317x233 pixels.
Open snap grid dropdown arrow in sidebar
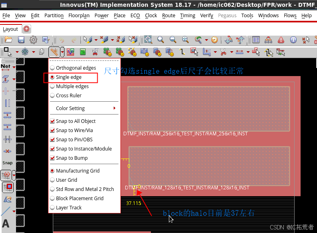tap(14, 175)
